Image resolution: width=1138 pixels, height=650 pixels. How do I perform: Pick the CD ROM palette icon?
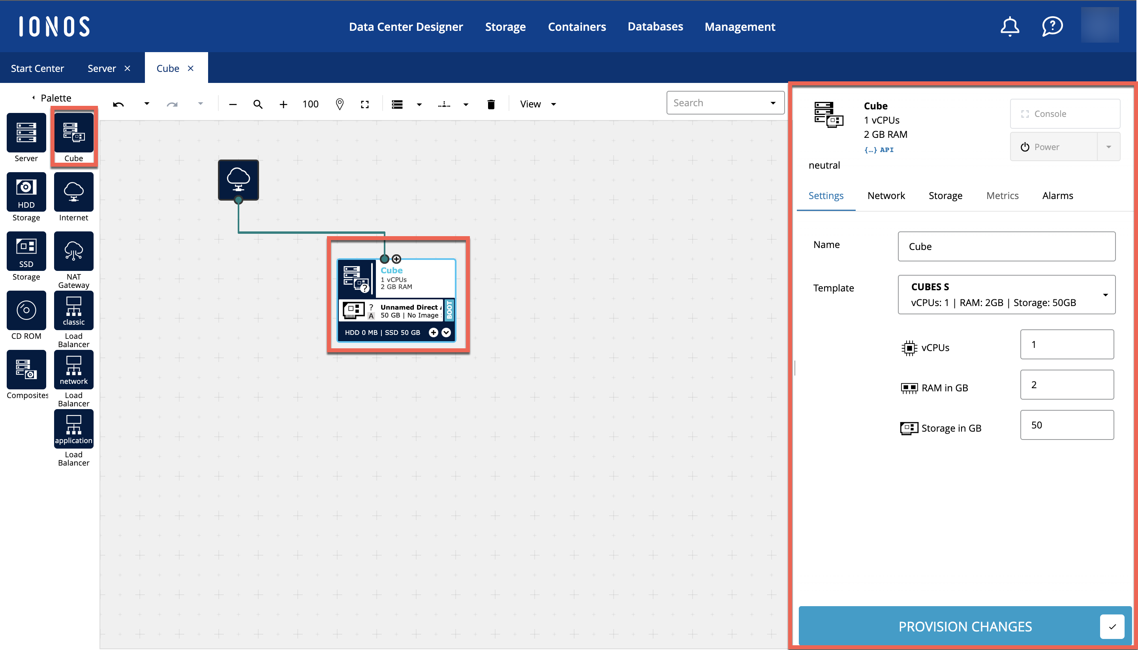click(x=26, y=310)
